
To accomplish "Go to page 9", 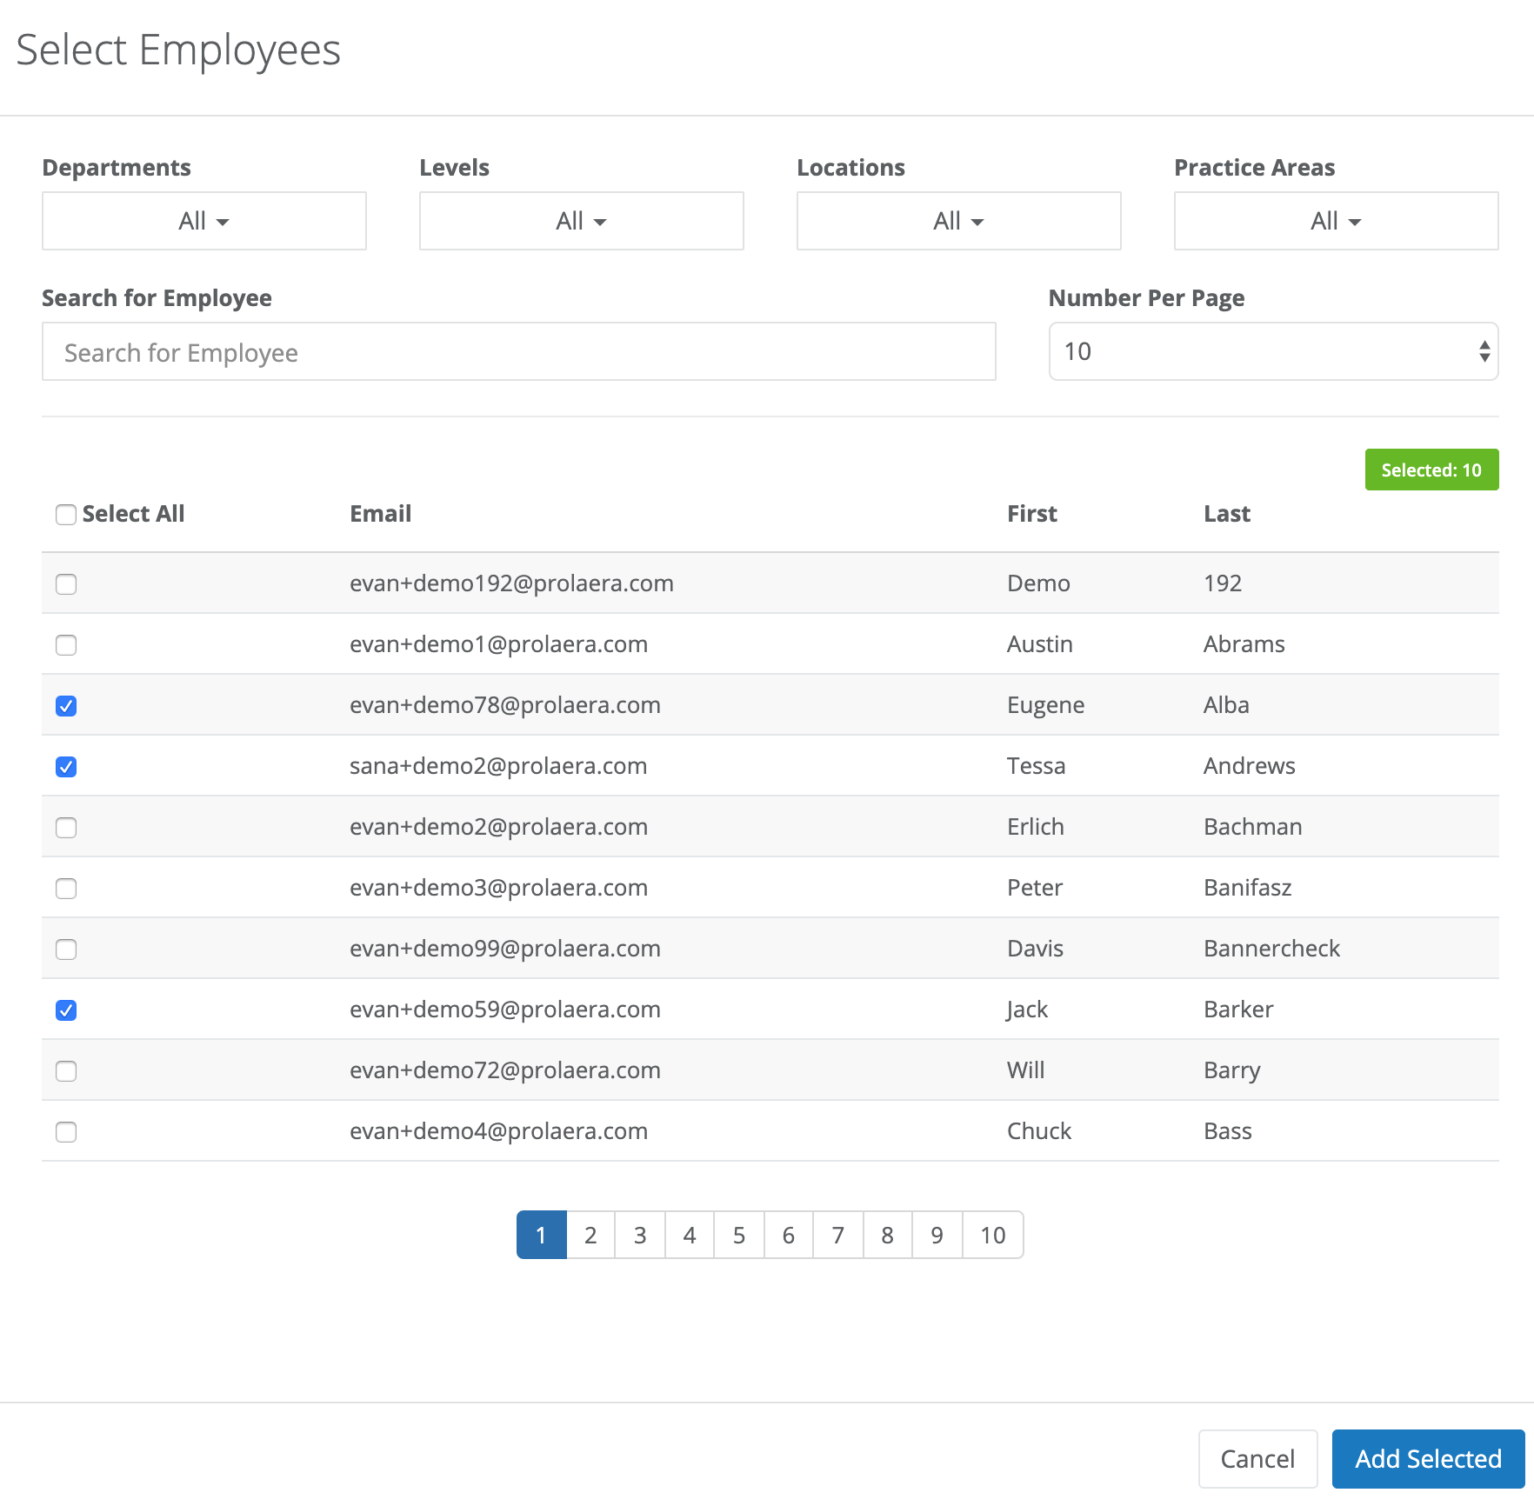I will pyautogui.click(x=937, y=1235).
